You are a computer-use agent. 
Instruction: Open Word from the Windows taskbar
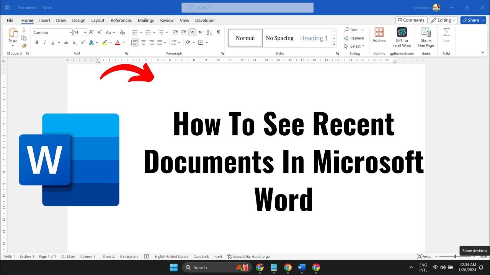click(x=302, y=267)
